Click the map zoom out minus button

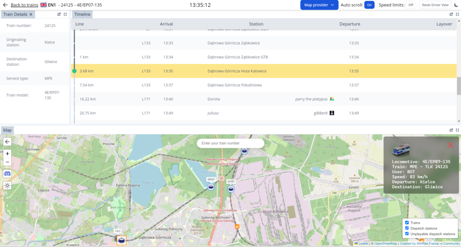(x=7, y=162)
